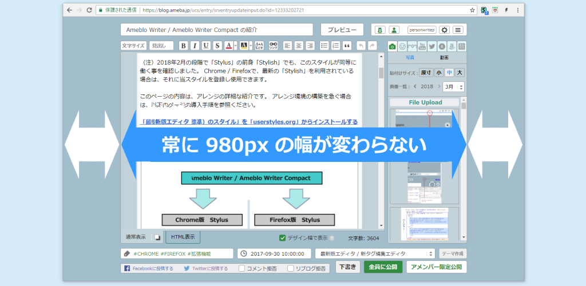This screenshot has width=586, height=286.
Task: Go back with the browser arrow
Action: [69, 10]
